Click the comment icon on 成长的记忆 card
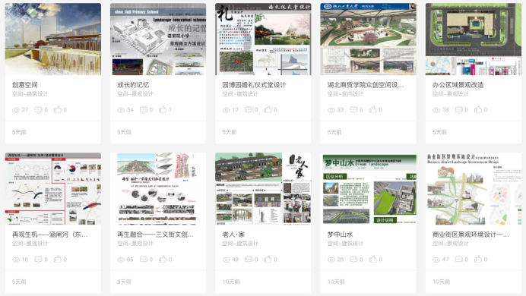 144,109
